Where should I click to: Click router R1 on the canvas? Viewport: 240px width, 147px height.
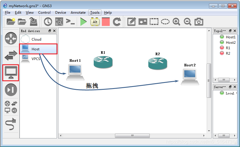tap(103, 62)
